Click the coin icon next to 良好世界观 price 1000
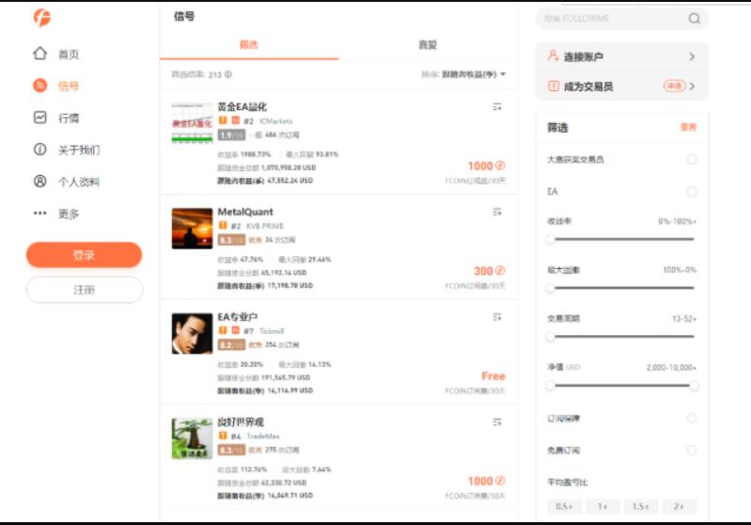Screen dimensions: 751x525 pos(500,481)
